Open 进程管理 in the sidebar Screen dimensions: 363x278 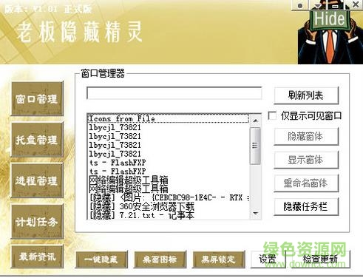pos(37,180)
